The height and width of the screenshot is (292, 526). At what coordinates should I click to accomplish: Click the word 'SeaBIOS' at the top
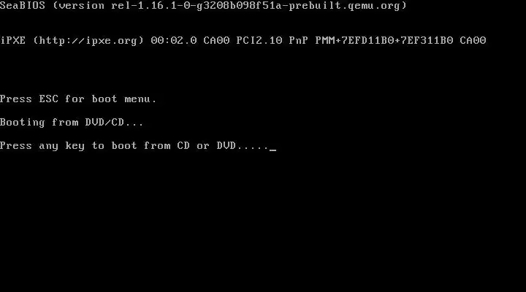tap(23, 6)
